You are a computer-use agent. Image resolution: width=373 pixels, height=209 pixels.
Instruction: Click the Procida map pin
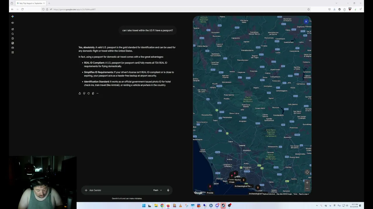point(210,187)
